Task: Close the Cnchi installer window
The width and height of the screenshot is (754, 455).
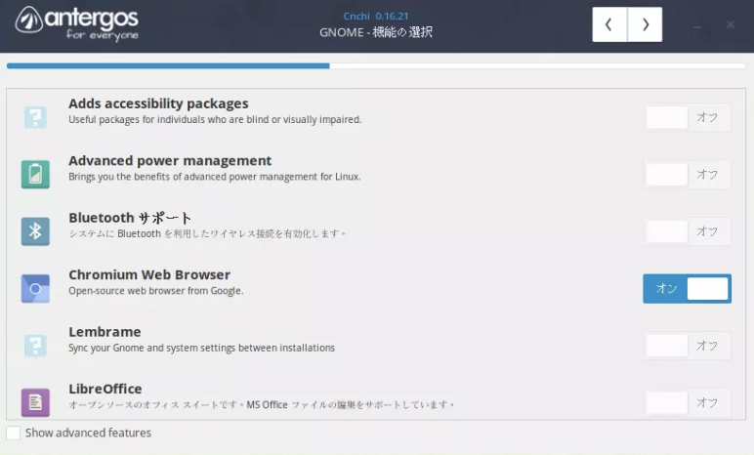Action: 731,24
